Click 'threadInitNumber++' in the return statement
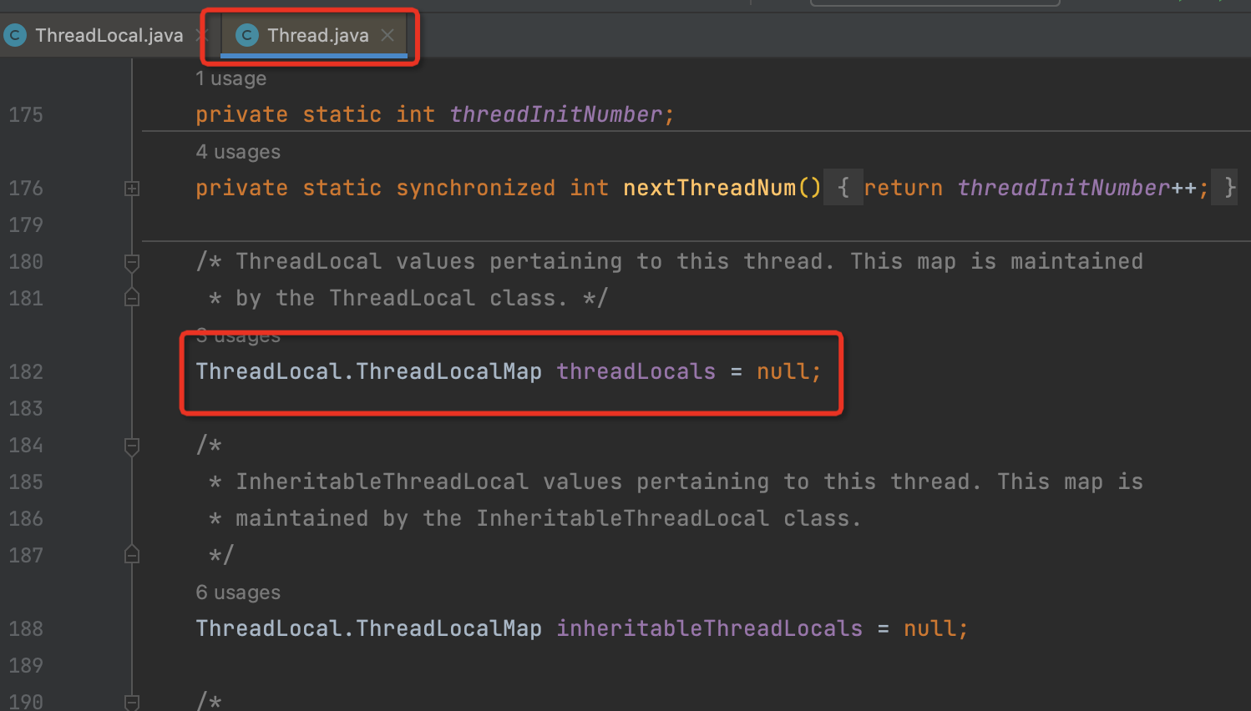This screenshot has height=711, width=1251. pos(1077,188)
